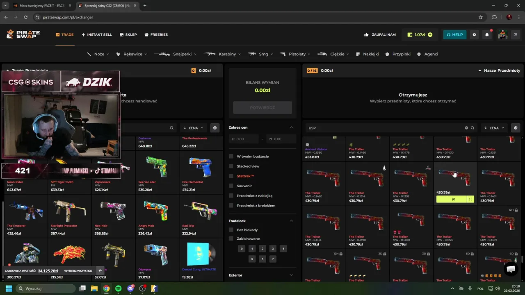
Task: Open File Explorer from the taskbar
Action: [x=94, y=288]
